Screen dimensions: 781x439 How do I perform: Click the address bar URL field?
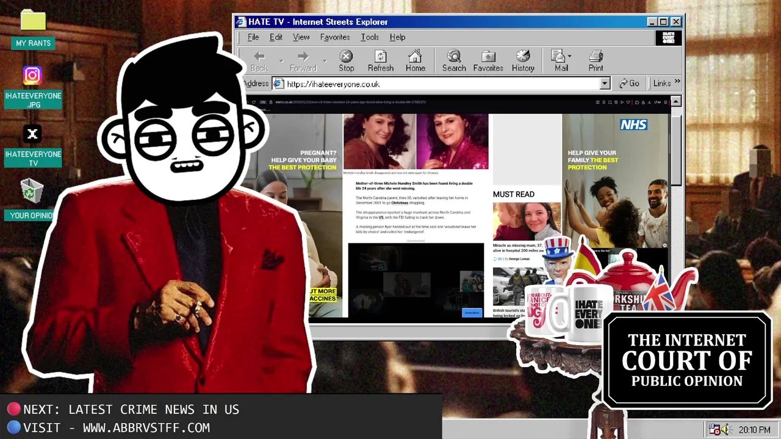click(x=441, y=84)
